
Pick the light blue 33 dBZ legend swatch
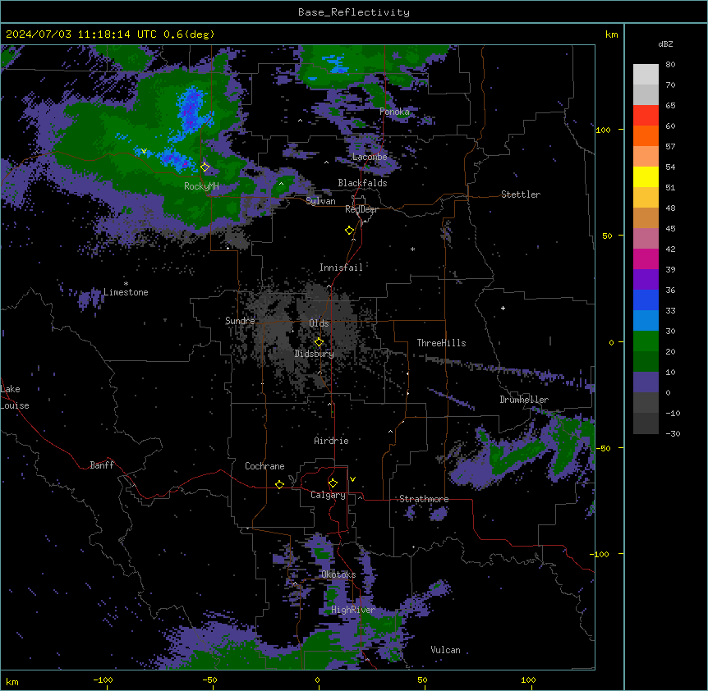click(x=646, y=321)
